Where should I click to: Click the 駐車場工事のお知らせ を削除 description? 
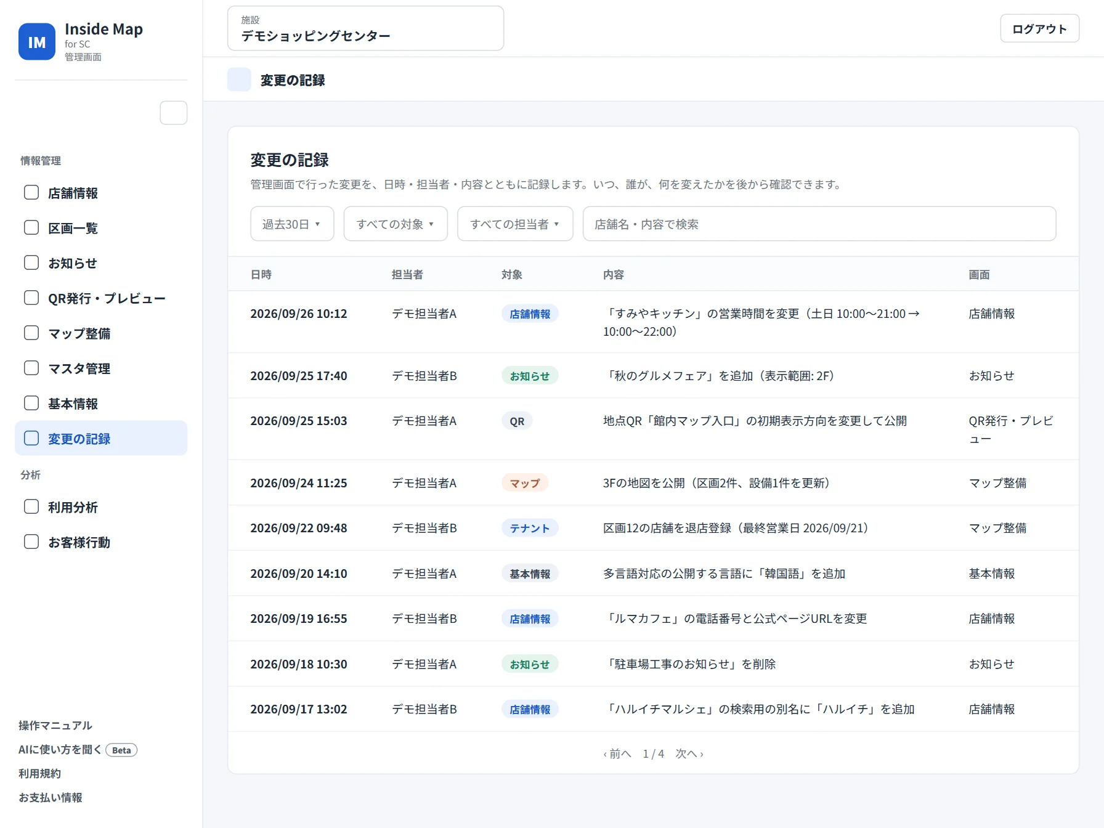pos(690,664)
